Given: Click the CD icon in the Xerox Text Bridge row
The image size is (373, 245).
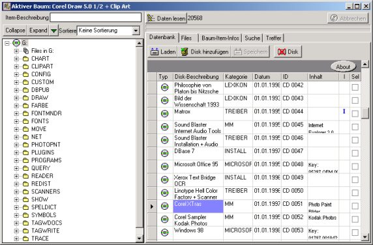Looking at the screenshot, I should (164, 180).
